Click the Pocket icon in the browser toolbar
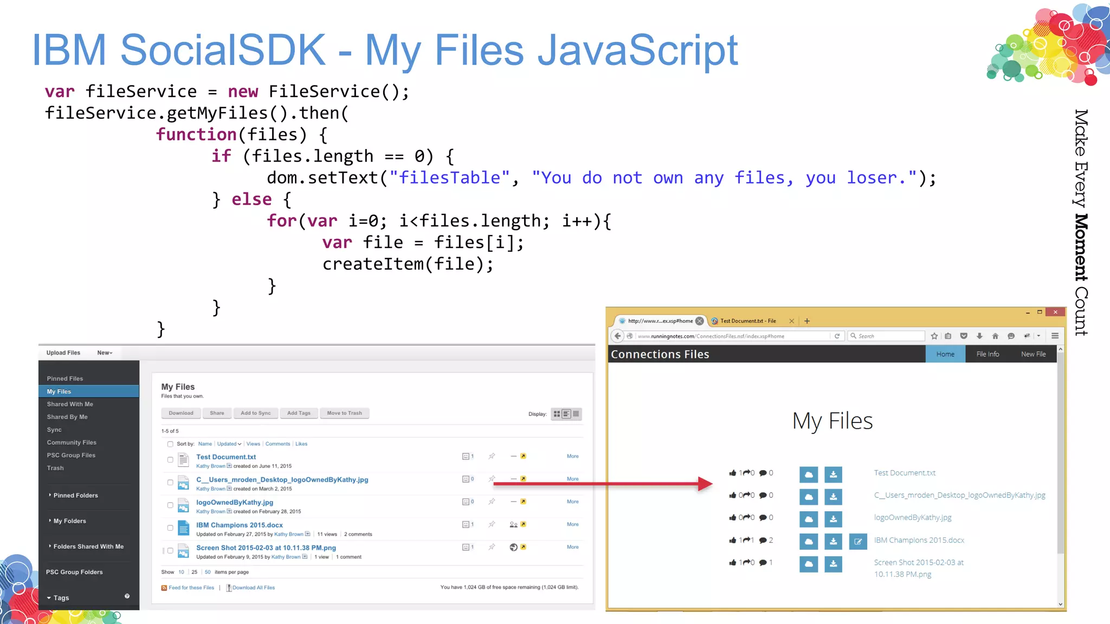This screenshot has width=1110, height=624. click(964, 336)
